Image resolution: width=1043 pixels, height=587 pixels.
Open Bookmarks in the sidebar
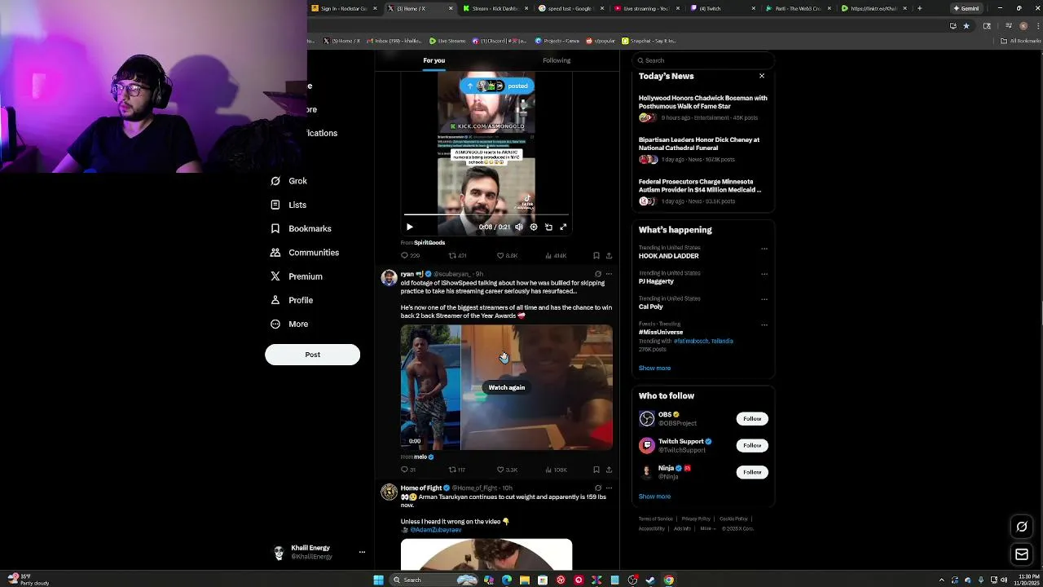point(301,228)
